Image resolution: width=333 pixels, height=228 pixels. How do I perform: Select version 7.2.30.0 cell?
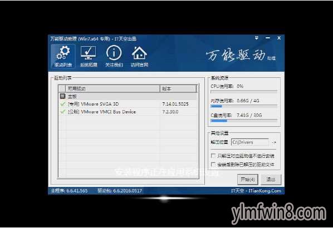point(170,112)
